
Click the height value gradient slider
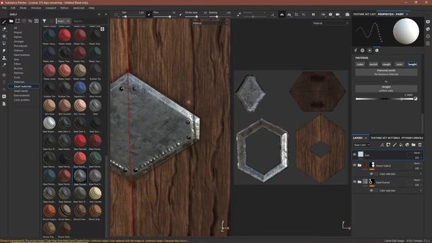[x=384, y=99]
